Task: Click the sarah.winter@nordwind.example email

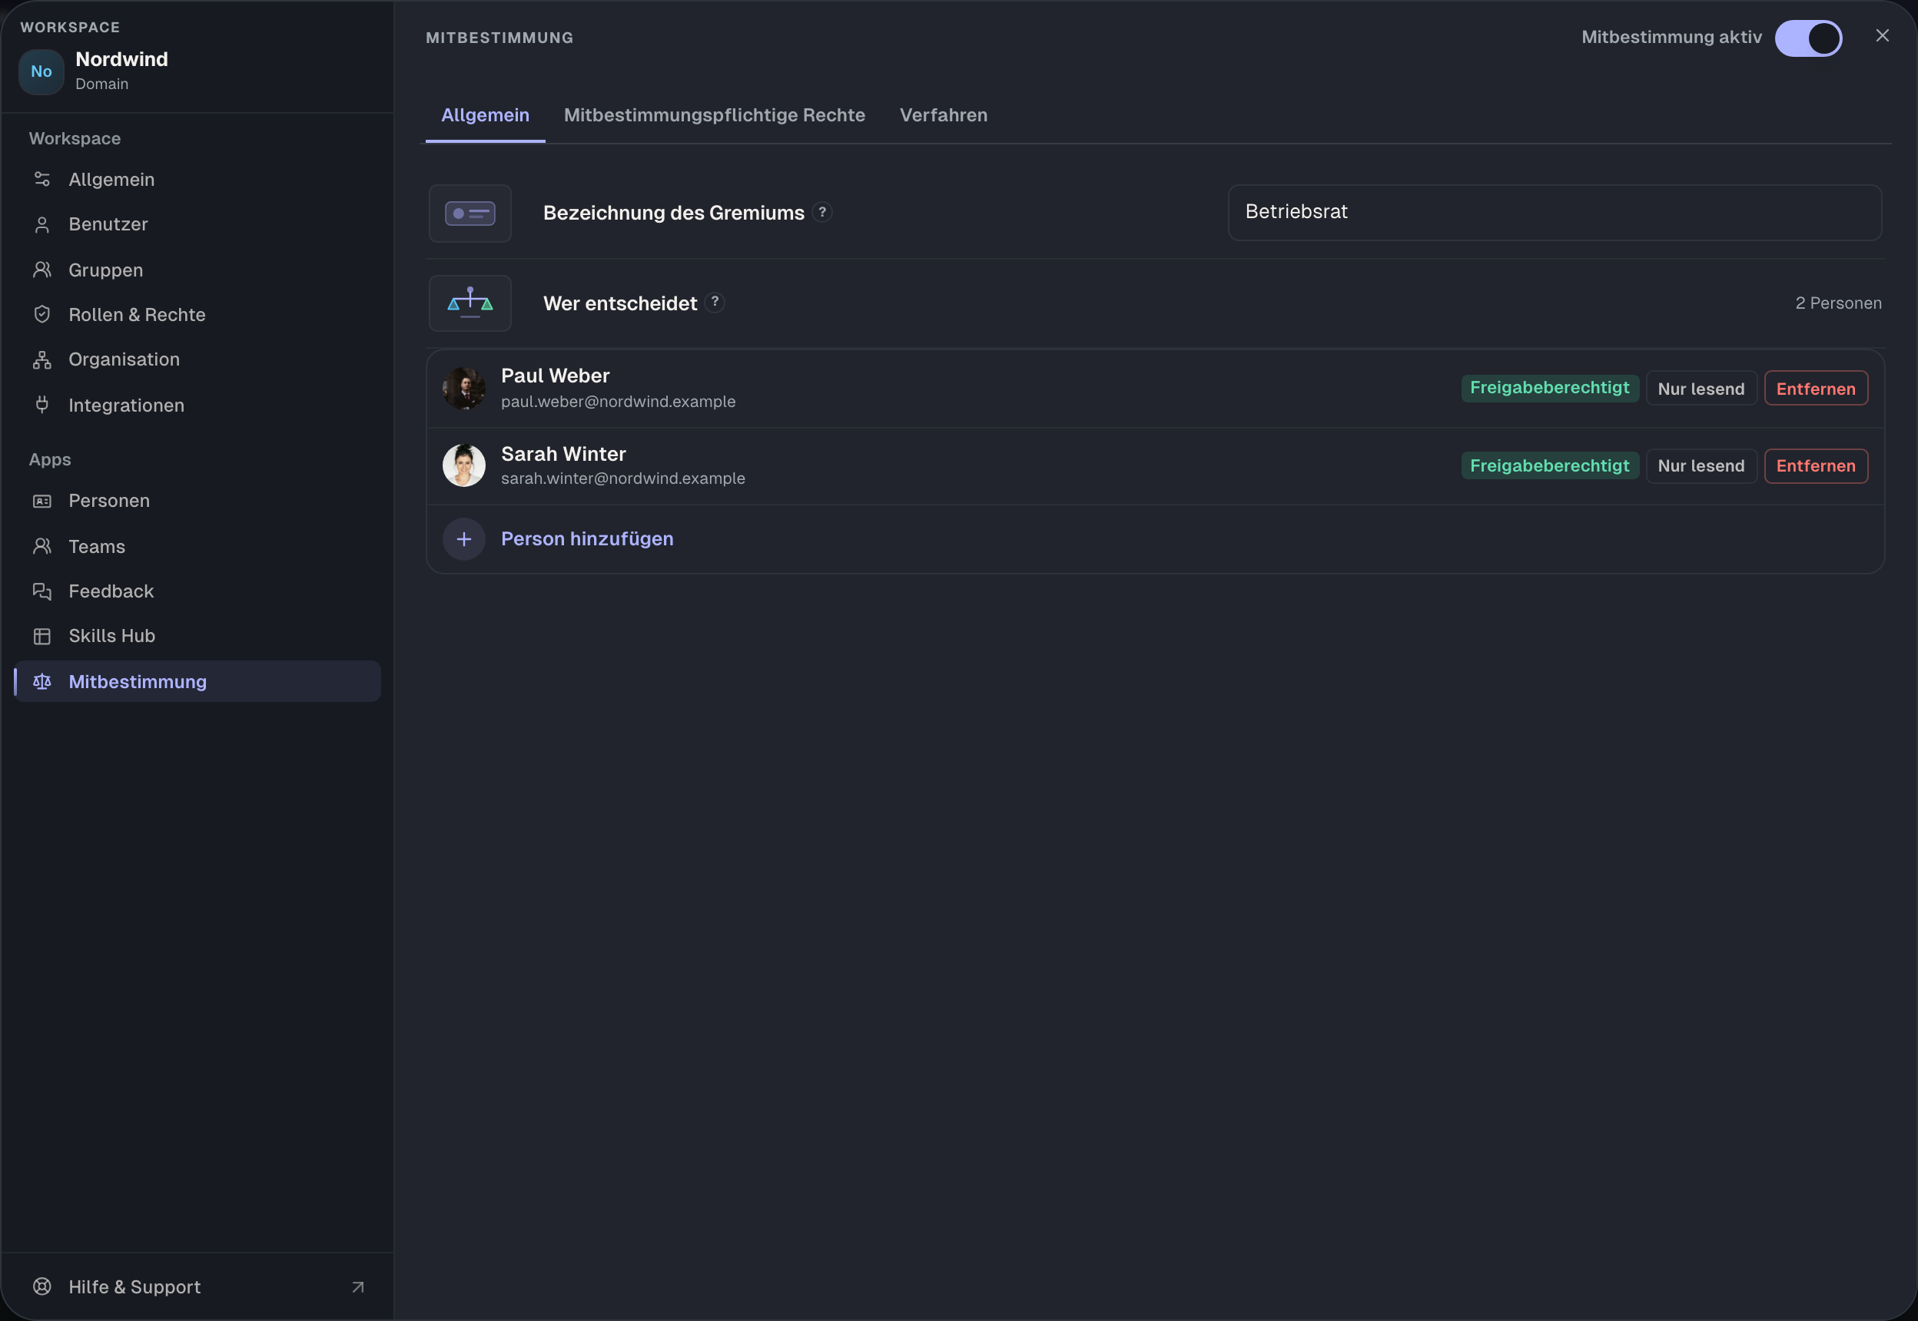Action: point(622,478)
